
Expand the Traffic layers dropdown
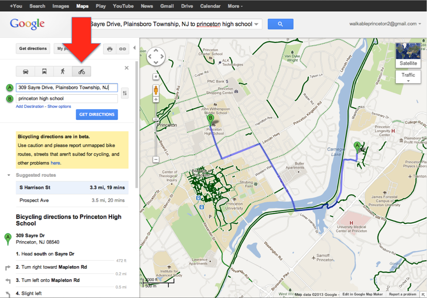[408, 77]
